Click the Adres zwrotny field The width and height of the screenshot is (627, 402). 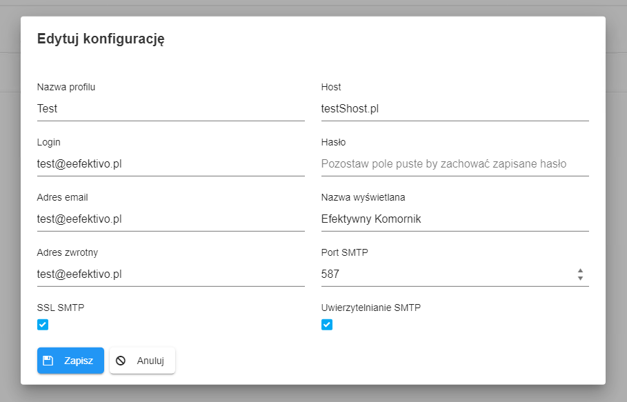(x=171, y=274)
